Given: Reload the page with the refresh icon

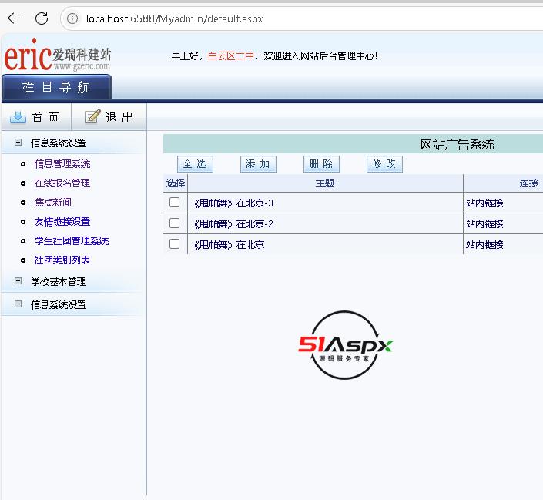Looking at the screenshot, I should (x=42, y=18).
